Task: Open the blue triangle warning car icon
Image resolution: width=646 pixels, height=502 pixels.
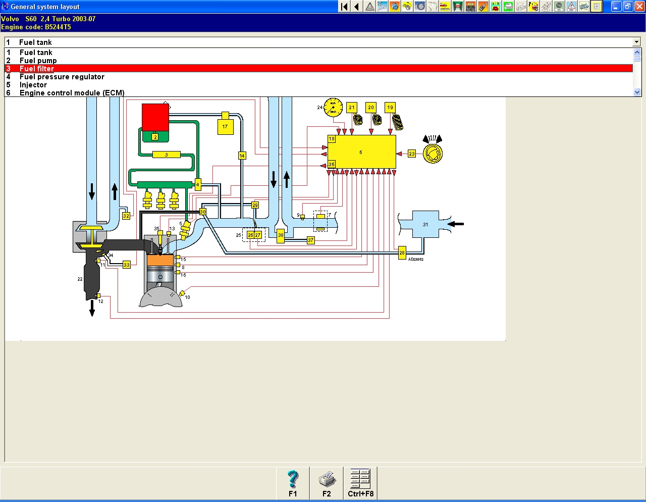Action: pyautogui.click(x=571, y=7)
